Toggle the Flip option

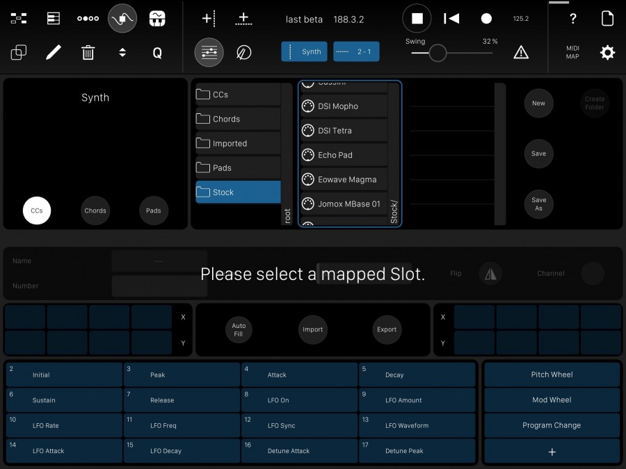click(490, 273)
